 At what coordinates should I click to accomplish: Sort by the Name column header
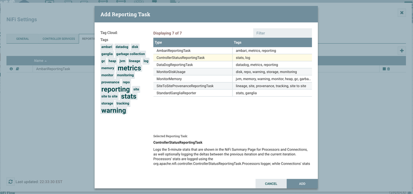tap(38, 61)
